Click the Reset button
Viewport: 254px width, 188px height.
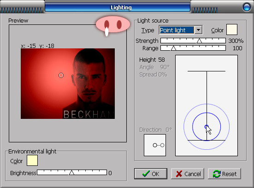tap(224, 174)
